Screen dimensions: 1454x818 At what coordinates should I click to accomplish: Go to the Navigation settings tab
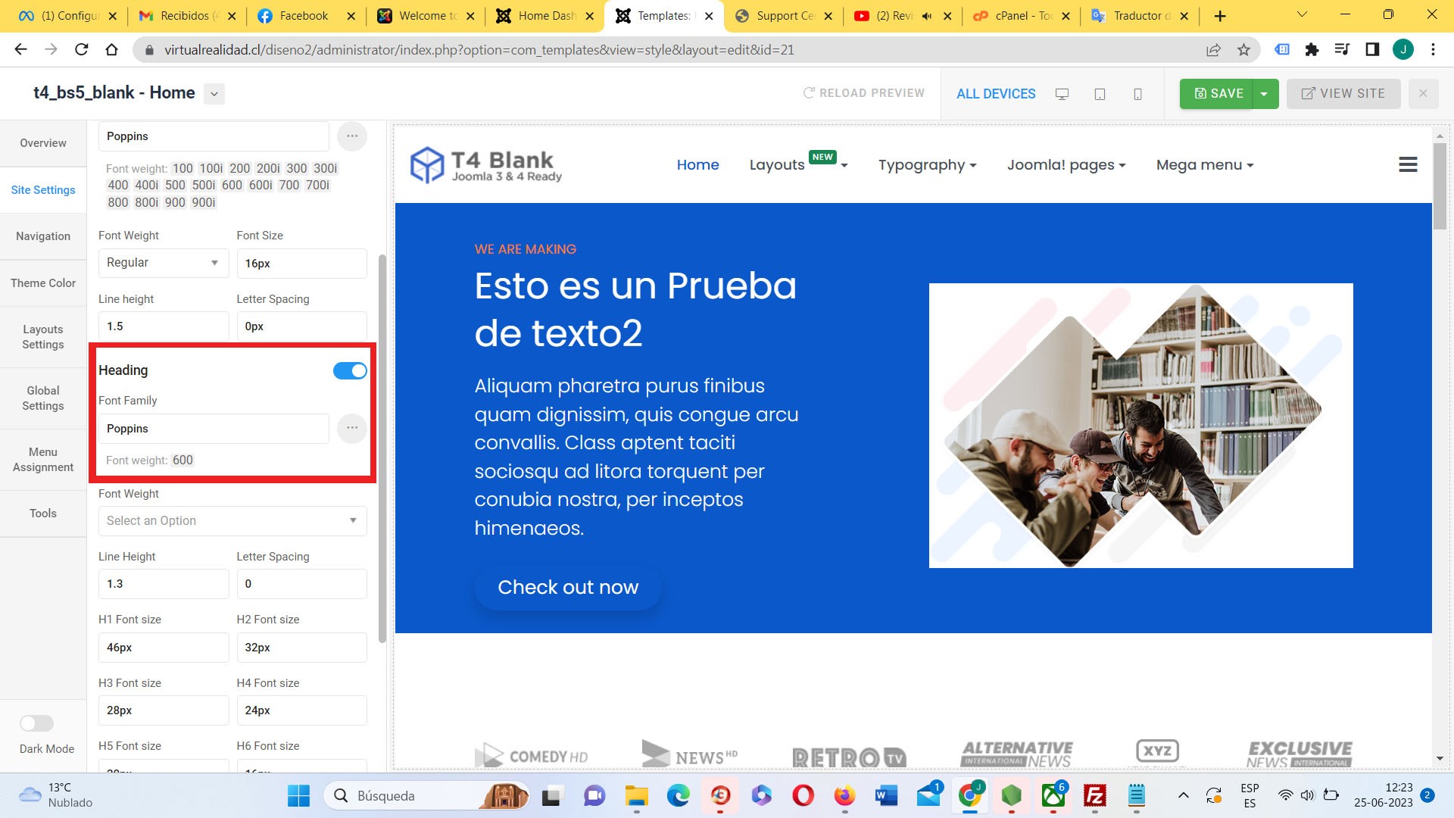point(43,236)
